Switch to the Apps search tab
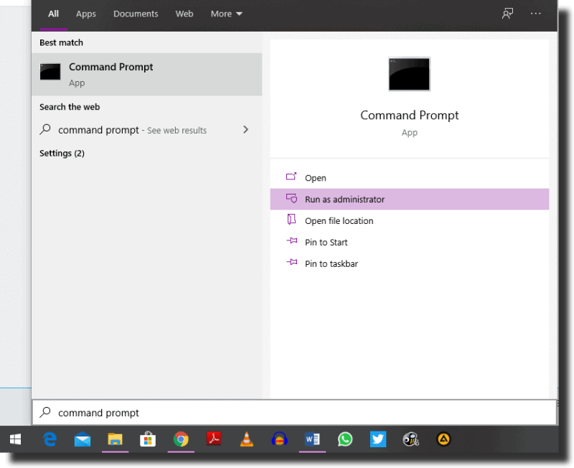Viewport: 574px width, 468px height. pos(85,14)
